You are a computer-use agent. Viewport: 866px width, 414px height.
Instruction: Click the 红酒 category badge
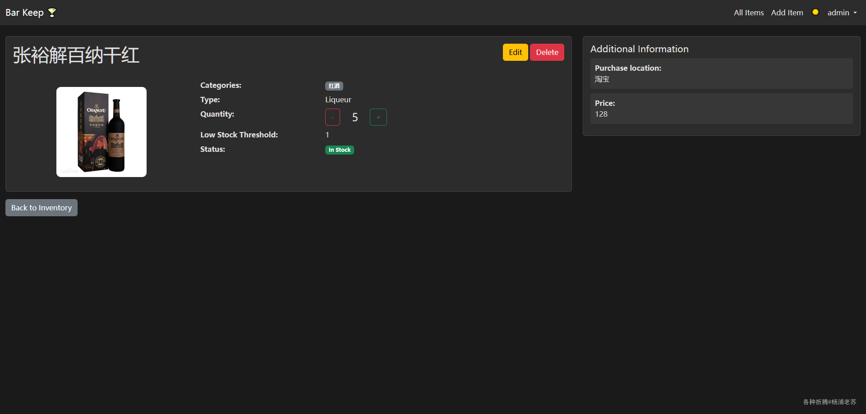334,86
